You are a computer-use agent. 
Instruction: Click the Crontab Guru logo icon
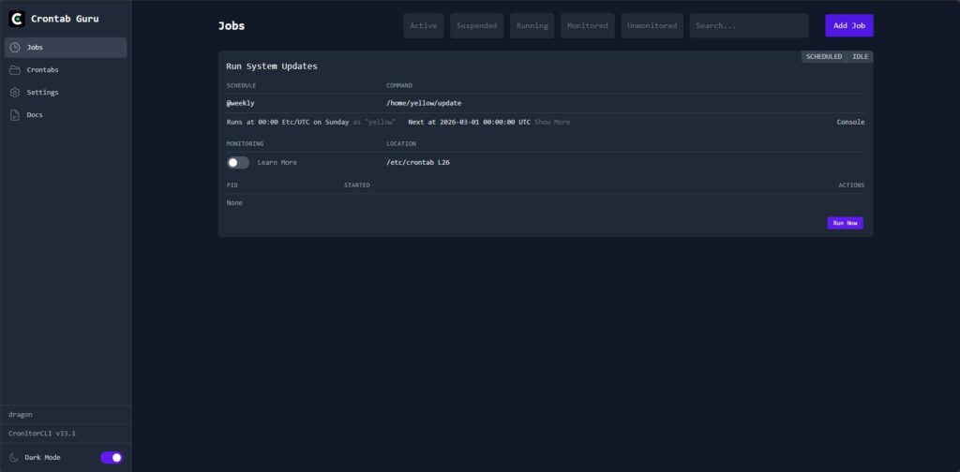click(17, 19)
